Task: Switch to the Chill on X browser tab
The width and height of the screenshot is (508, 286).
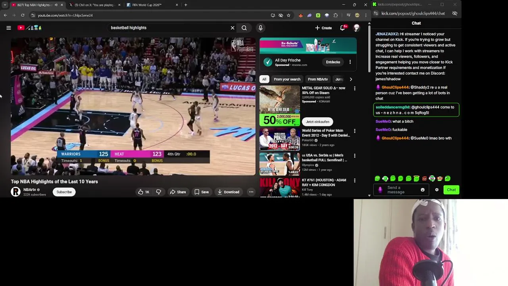Action: 94,5
